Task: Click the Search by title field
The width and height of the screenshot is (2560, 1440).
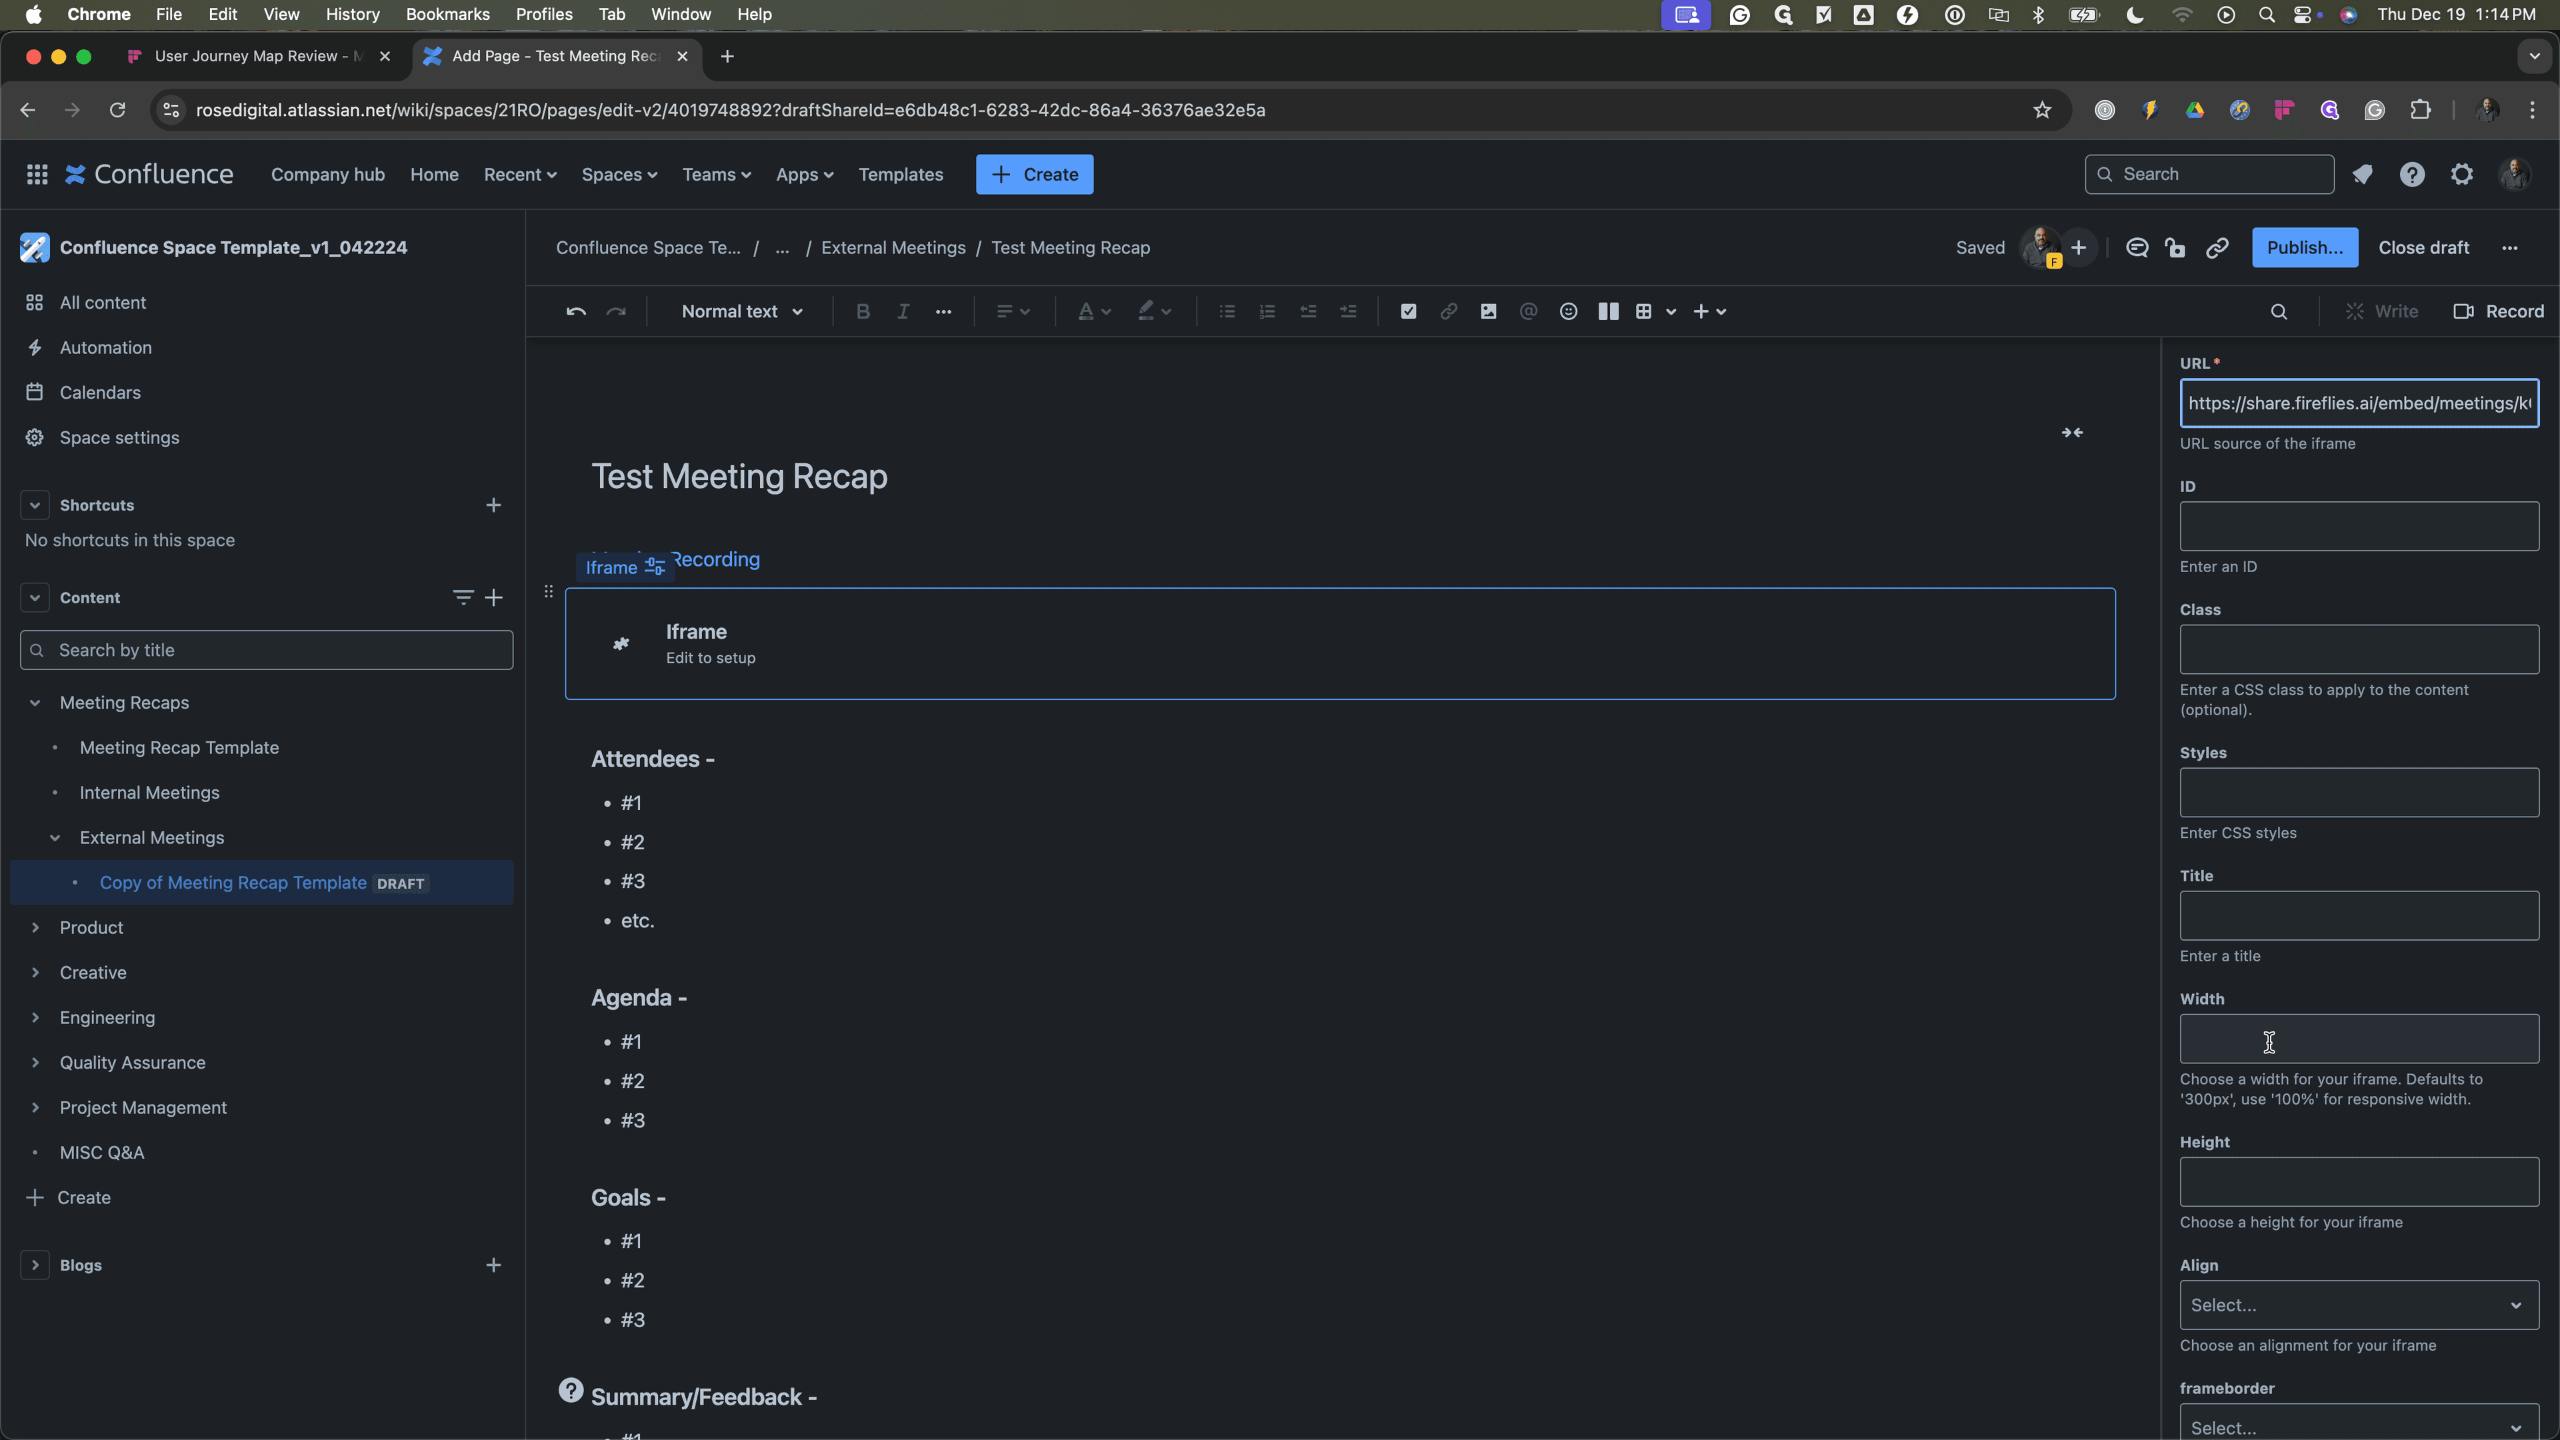Action: pyautogui.click(x=267, y=650)
